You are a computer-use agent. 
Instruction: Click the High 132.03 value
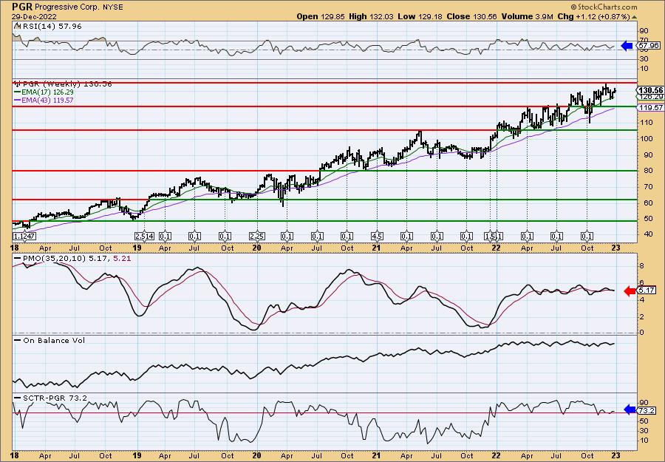[x=371, y=16]
